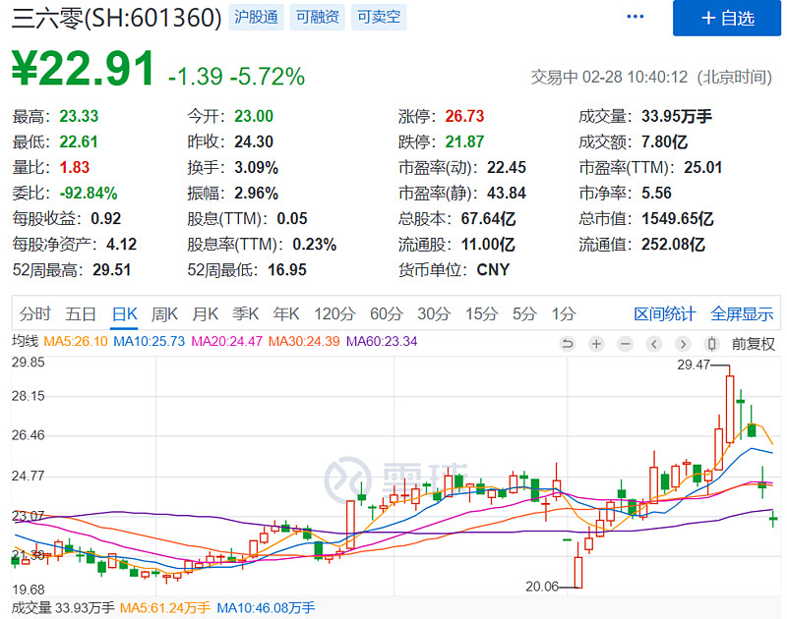Click the 总市值 value 1549.65亿
The height and width of the screenshot is (619, 787).
click(x=677, y=218)
